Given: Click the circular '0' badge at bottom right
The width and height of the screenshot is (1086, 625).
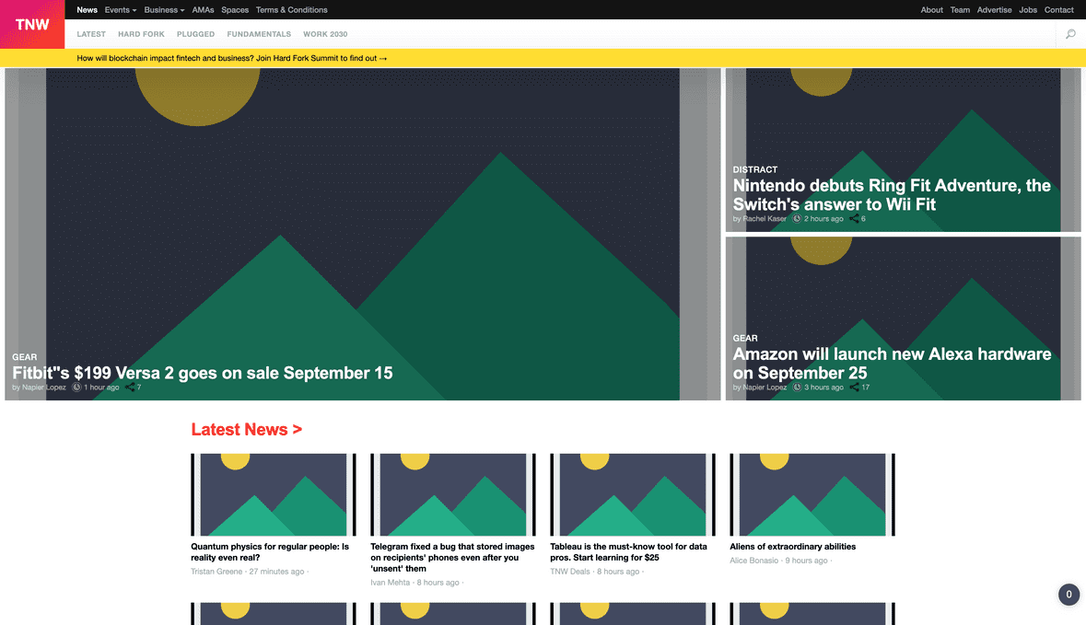Looking at the screenshot, I should [1068, 594].
